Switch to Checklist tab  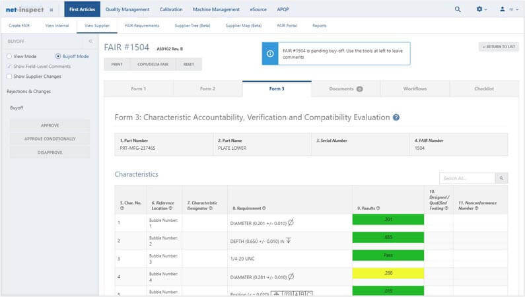click(484, 88)
